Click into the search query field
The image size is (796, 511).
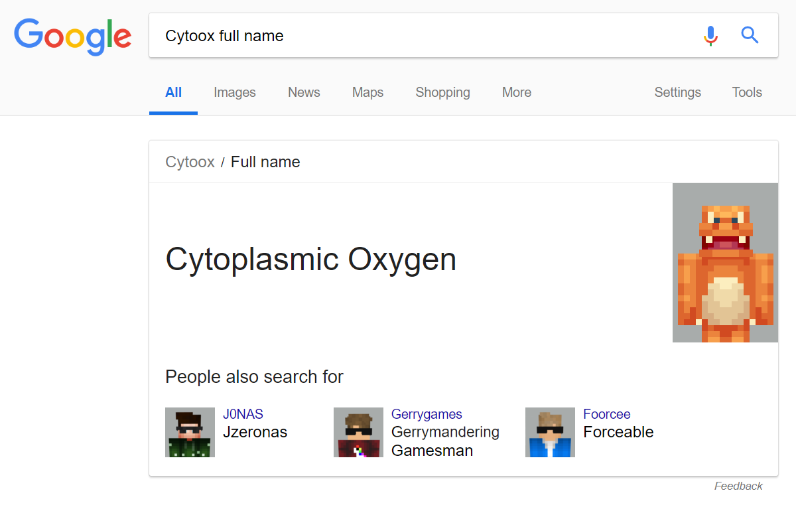(425, 36)
